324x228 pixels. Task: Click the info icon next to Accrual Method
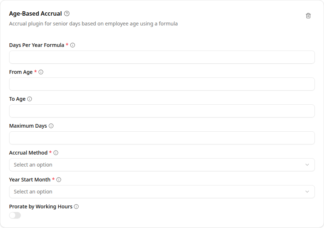(x=56, y=153)
